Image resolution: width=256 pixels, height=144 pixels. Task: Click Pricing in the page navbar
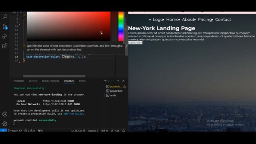tap(205, 20)
